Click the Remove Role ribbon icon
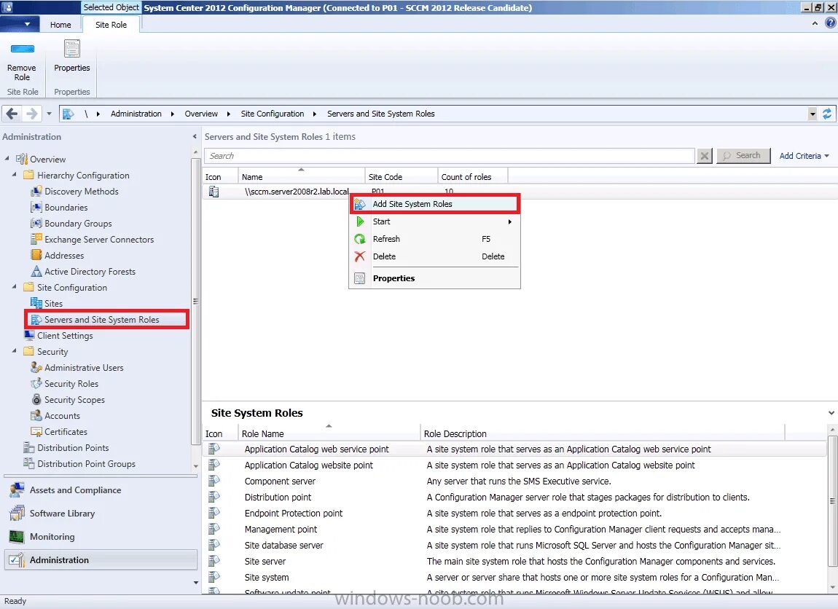838x609 pixels. point(22,49)
